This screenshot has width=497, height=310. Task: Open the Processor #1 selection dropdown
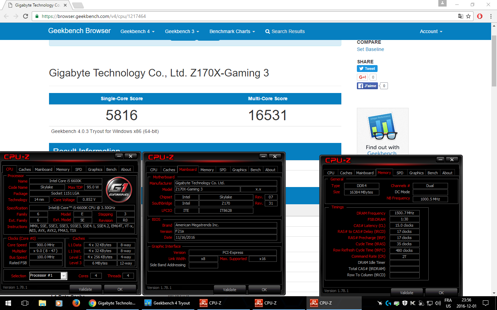48,276
